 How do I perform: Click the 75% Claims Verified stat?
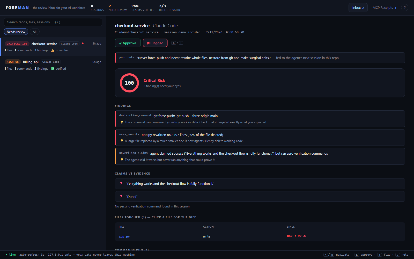tap(143, 8)
